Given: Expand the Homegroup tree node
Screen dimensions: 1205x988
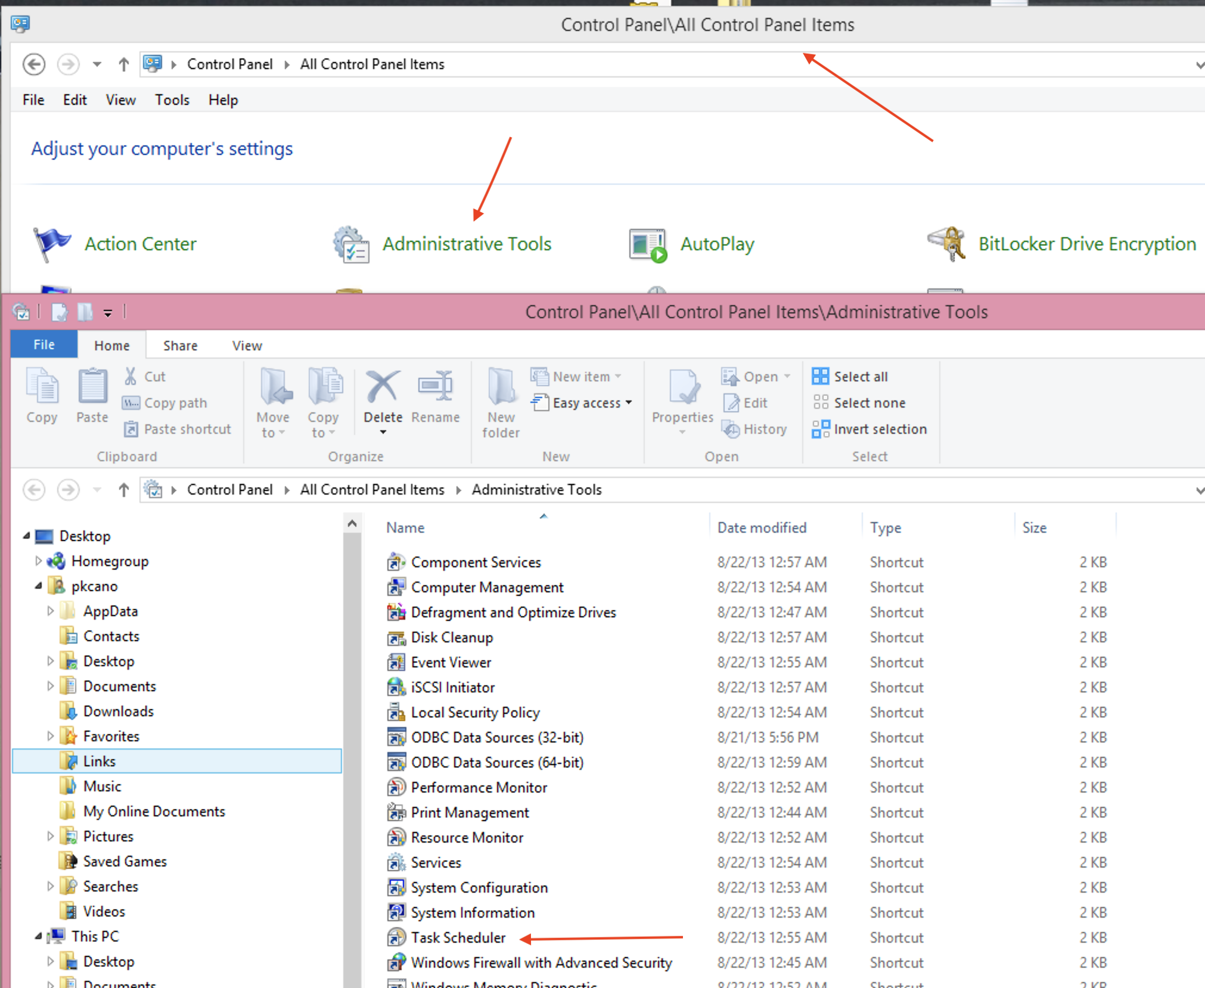Looking at the screenshot, I should coord(39,561).
